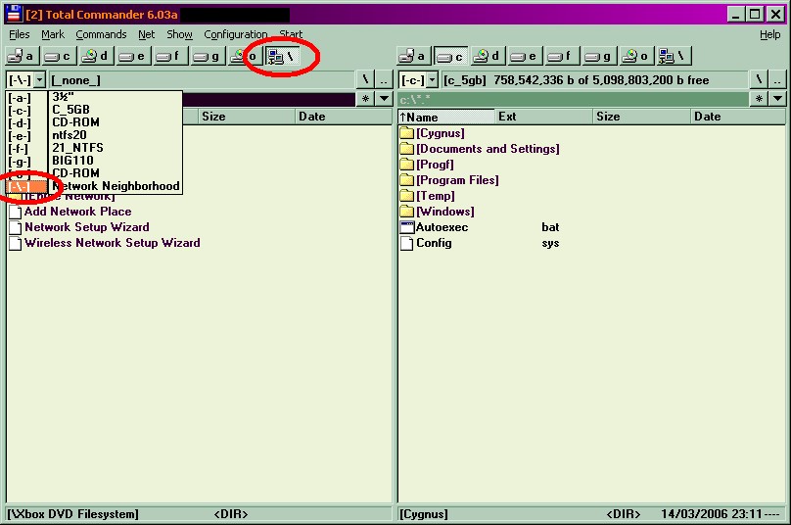791x525 pixels.
Task: Select CD drive d in left drive bar
Action: pos(96,56)
